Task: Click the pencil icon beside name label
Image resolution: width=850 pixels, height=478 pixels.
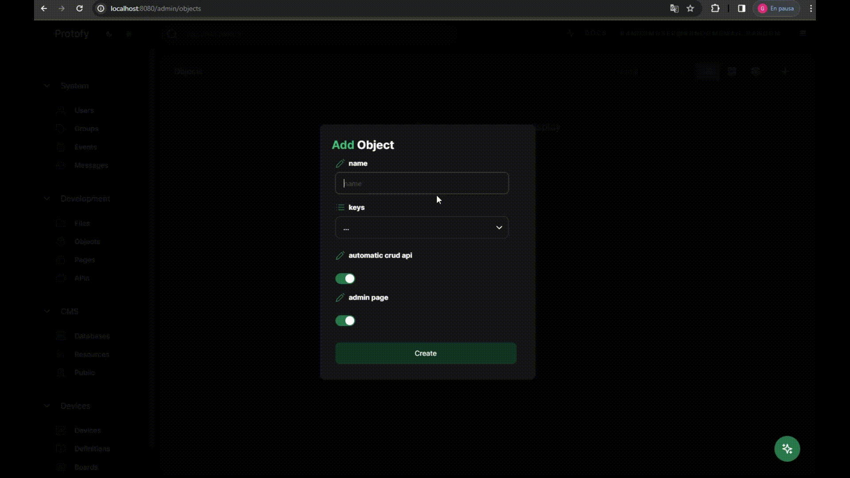Action: (340, 164)
